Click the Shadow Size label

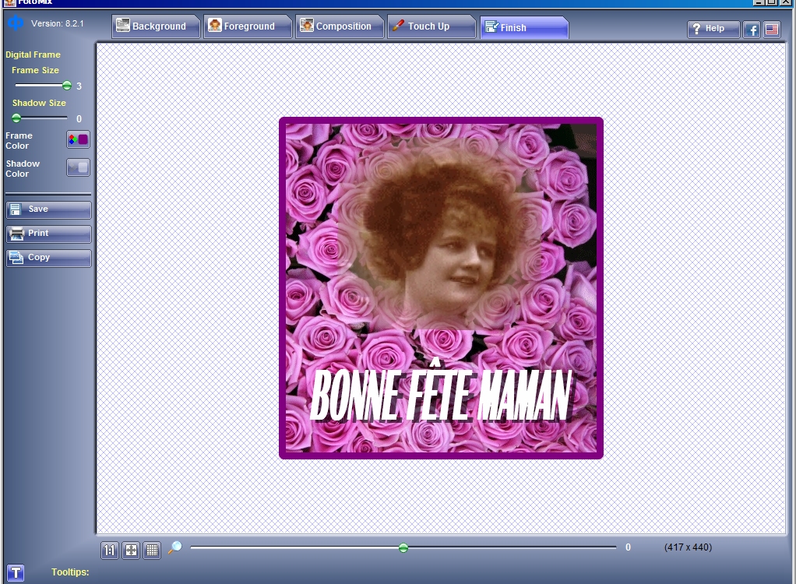39,103
